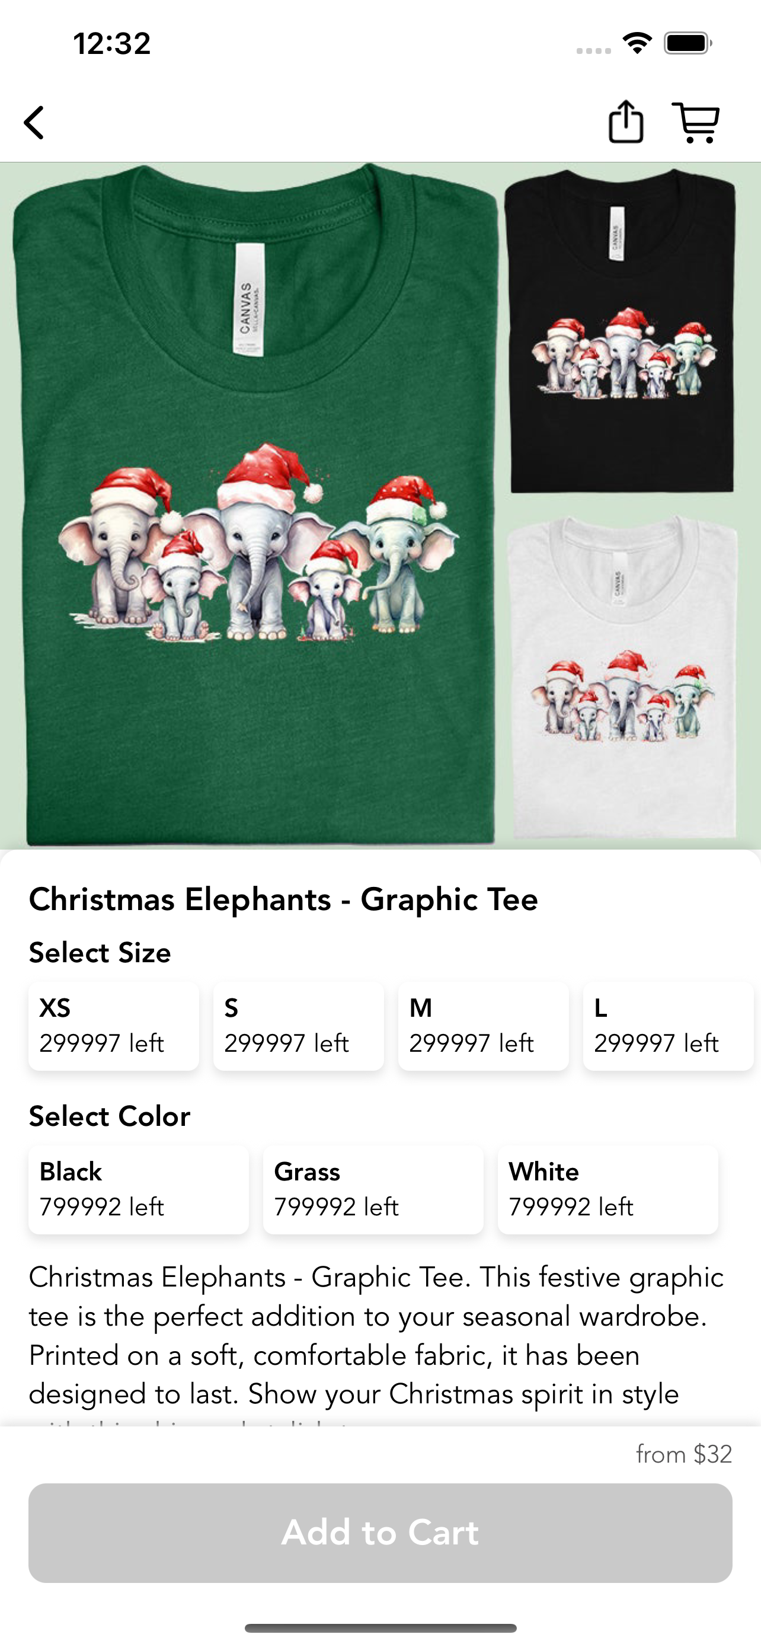Tap the from $32 price label

pos(684,1454)
